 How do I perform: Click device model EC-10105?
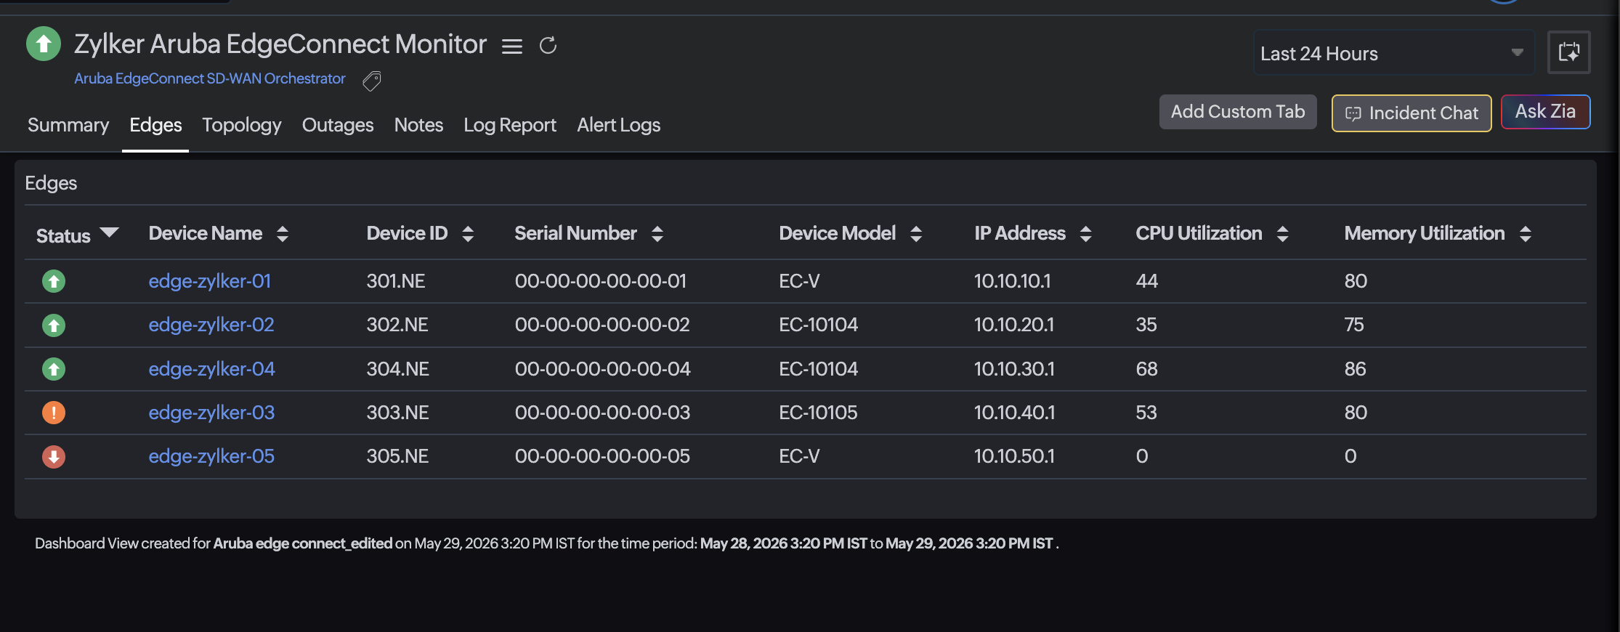pos(818,413)
